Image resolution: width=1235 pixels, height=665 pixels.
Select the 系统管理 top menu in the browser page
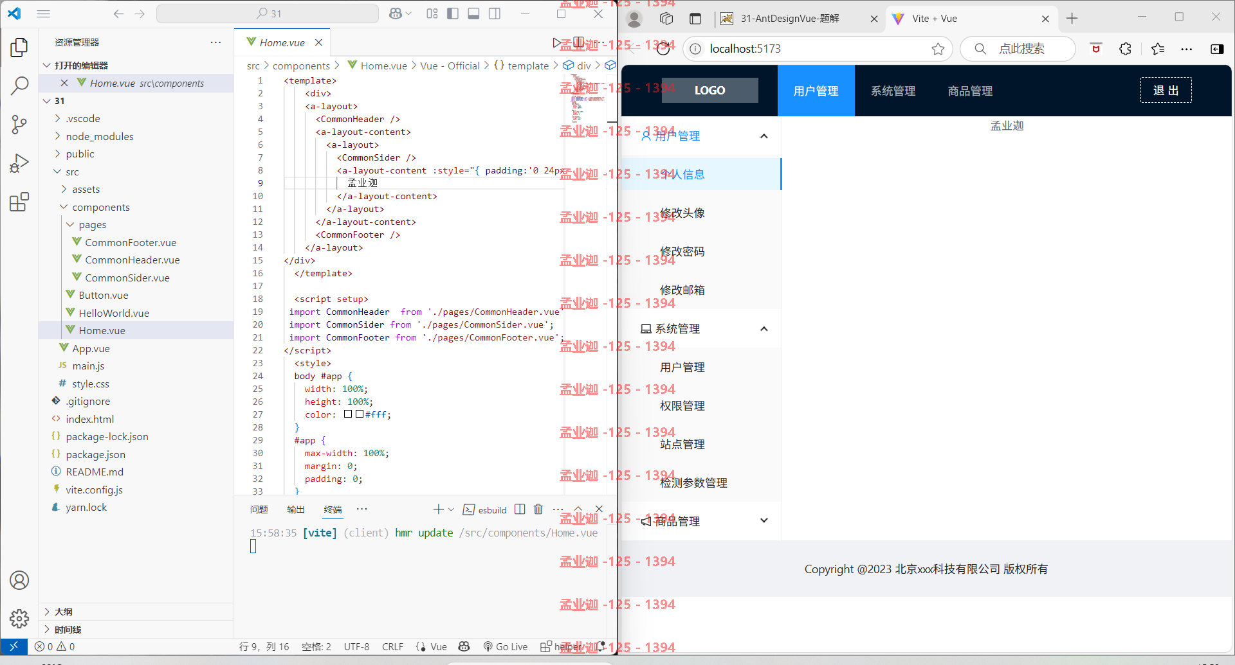tap(893, 91)
